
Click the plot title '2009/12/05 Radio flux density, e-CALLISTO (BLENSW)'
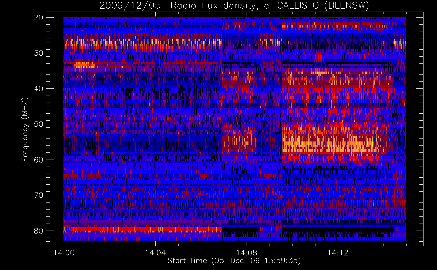pos(234,6)
